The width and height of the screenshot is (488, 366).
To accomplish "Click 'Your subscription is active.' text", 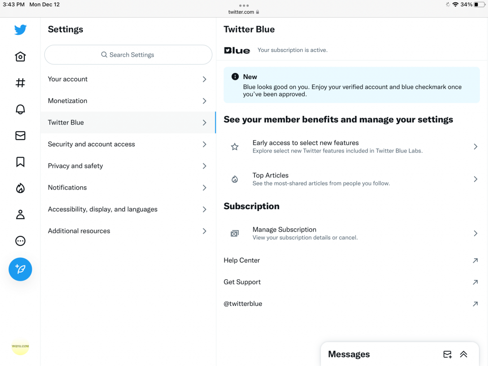I will click(x=293, y=50).
